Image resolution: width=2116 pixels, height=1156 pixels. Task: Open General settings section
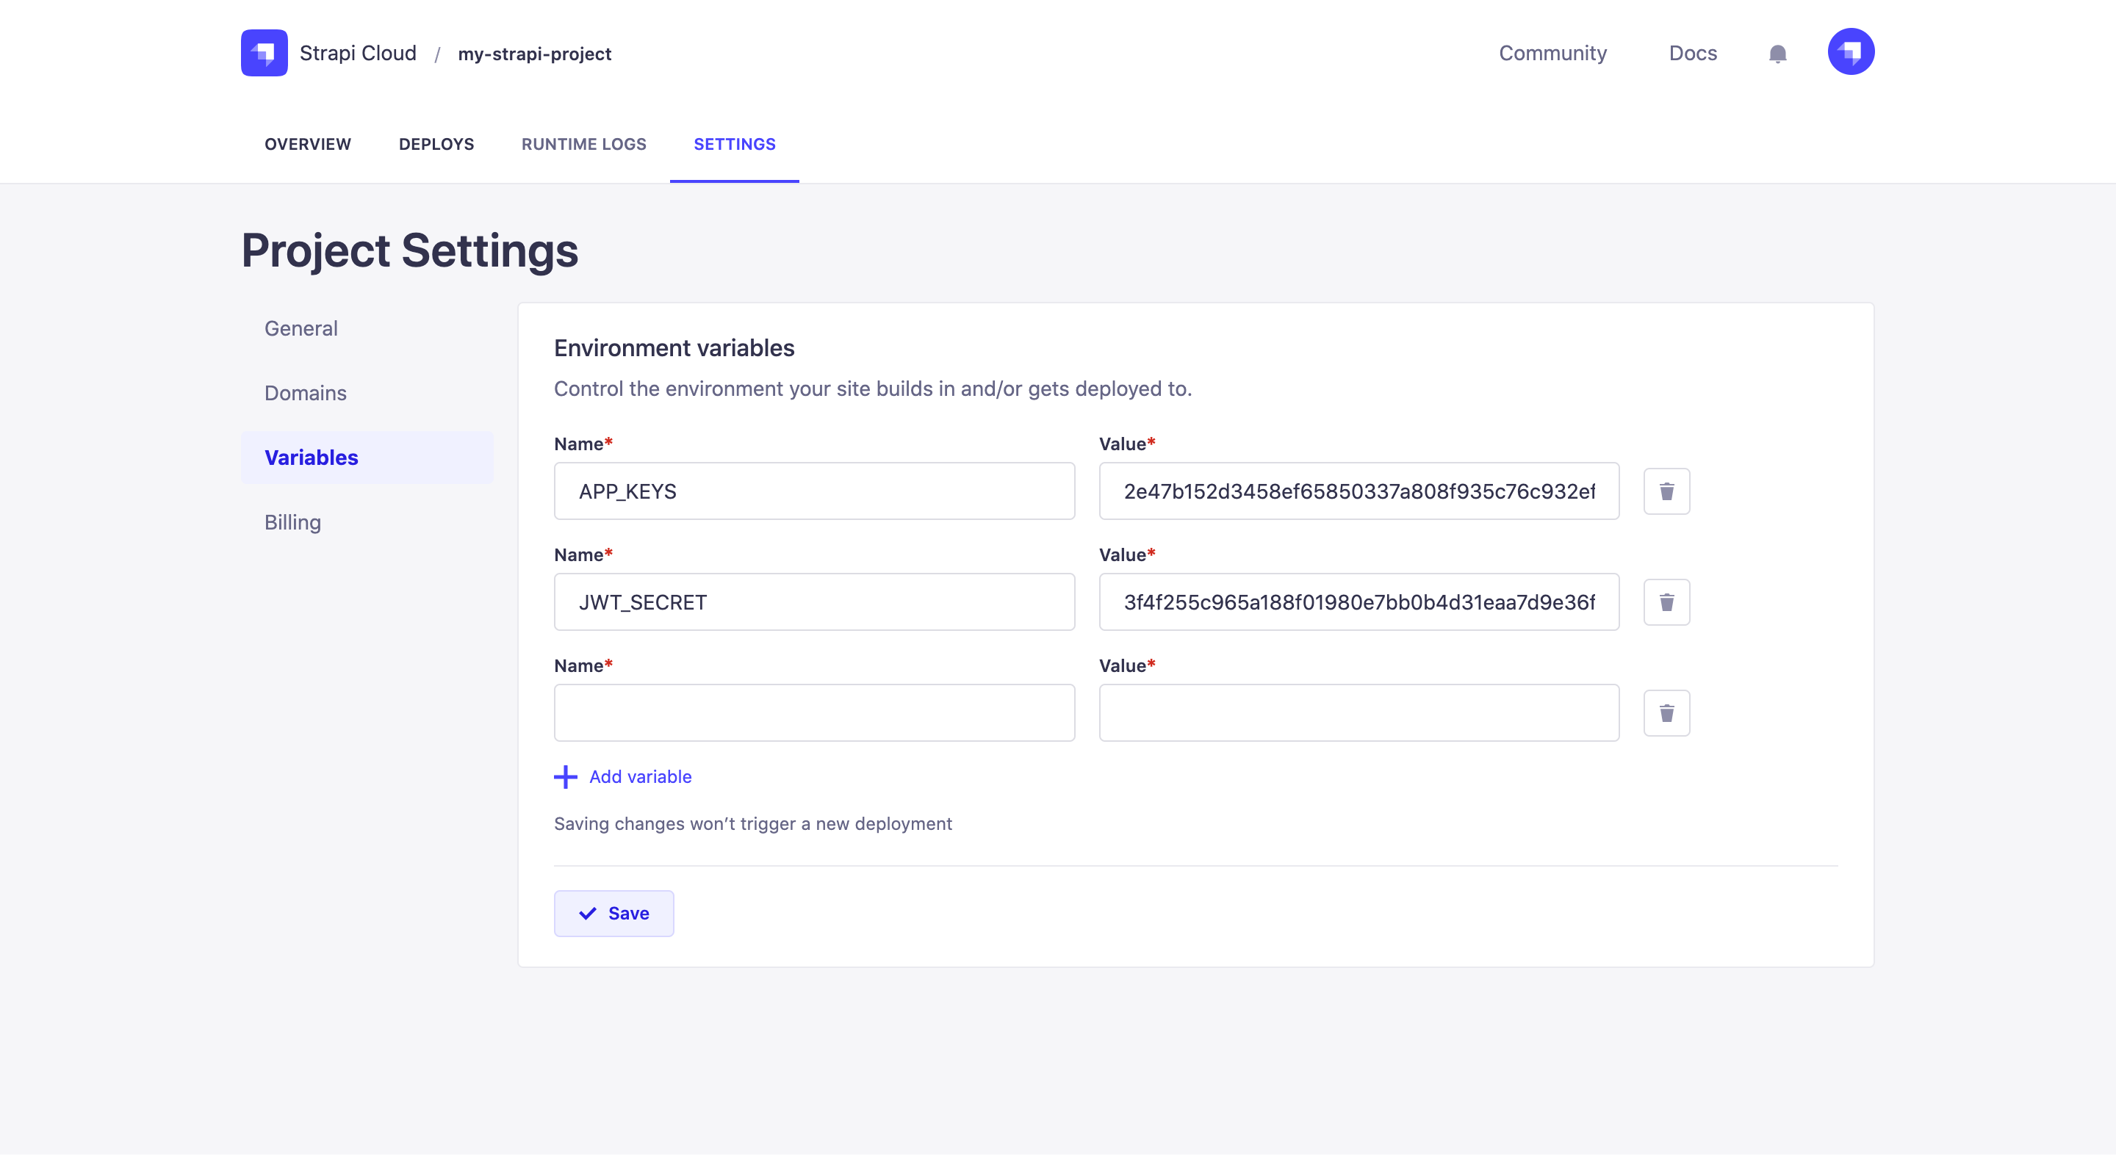(x=301, y=328)
